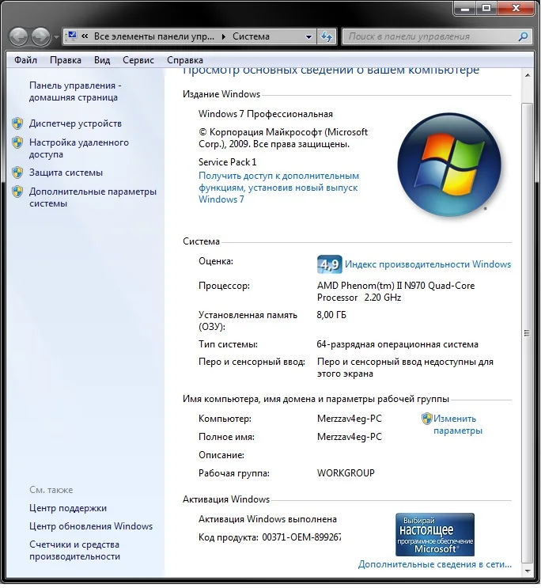The width and height of the screenshot is (541, 588).
Task: Click the Forward navigation arrow
Action: 40,36
